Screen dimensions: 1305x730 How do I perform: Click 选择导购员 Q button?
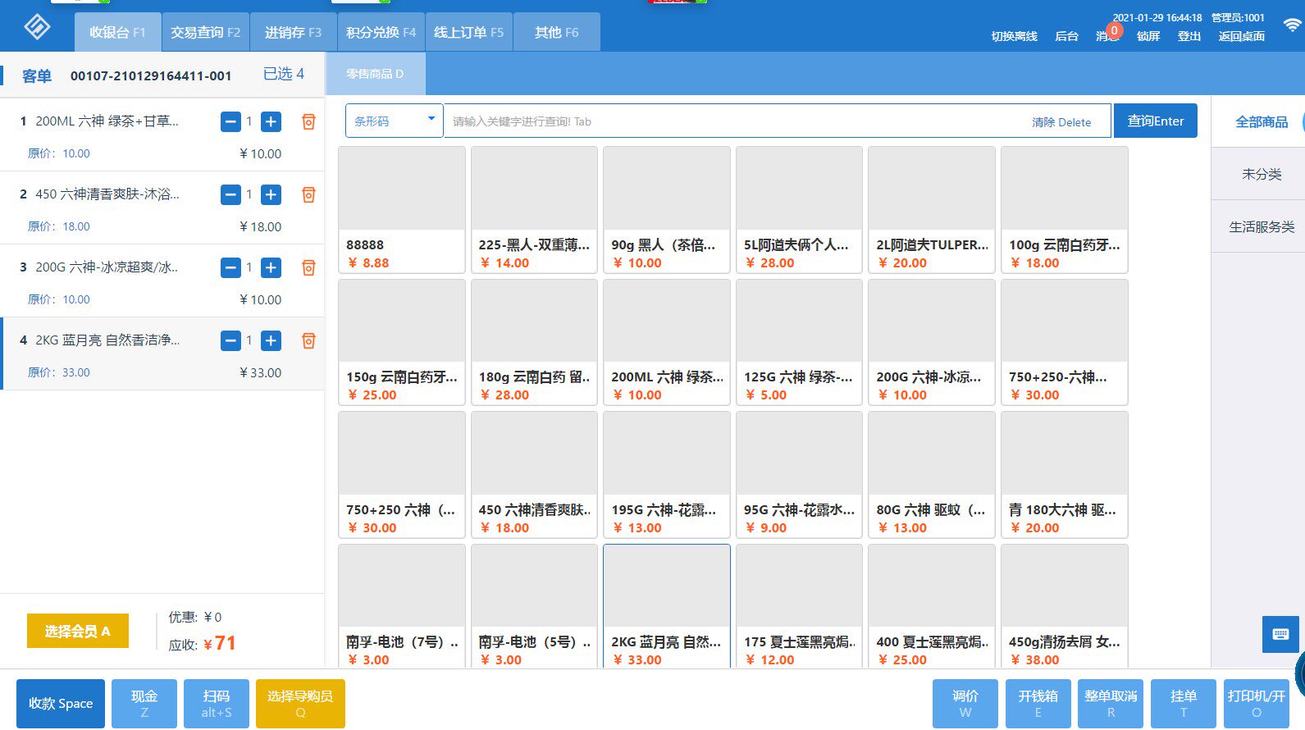pyautogui.click(x=300, y=704)
